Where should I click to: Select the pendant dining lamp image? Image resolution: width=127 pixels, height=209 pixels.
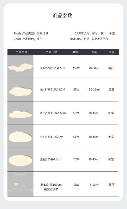20,184
